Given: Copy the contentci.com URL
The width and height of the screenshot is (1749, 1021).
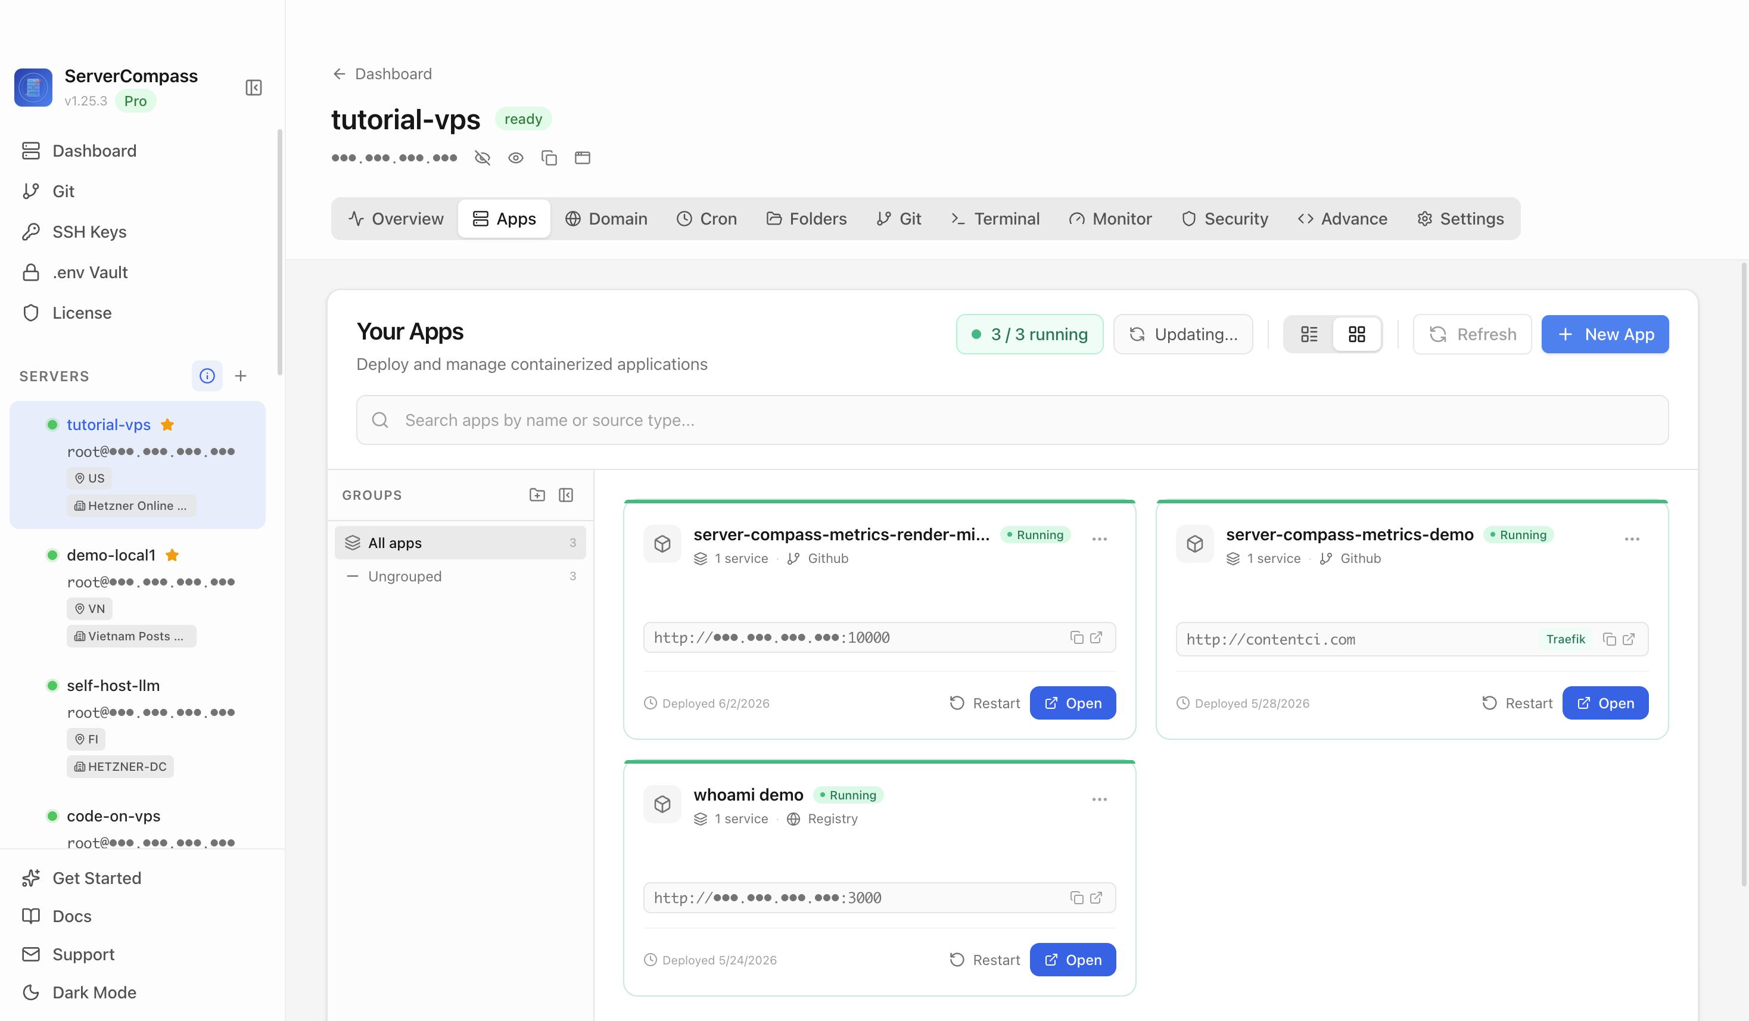Looking at the screenshot, I should point(1610,639).
